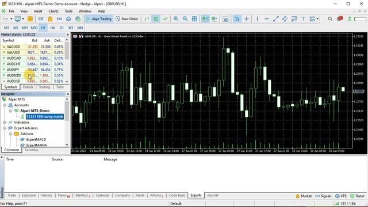The height and width of the screenshot is (207, 368).
Task: Select the M1 timeframe
Action: coord(6,28)
